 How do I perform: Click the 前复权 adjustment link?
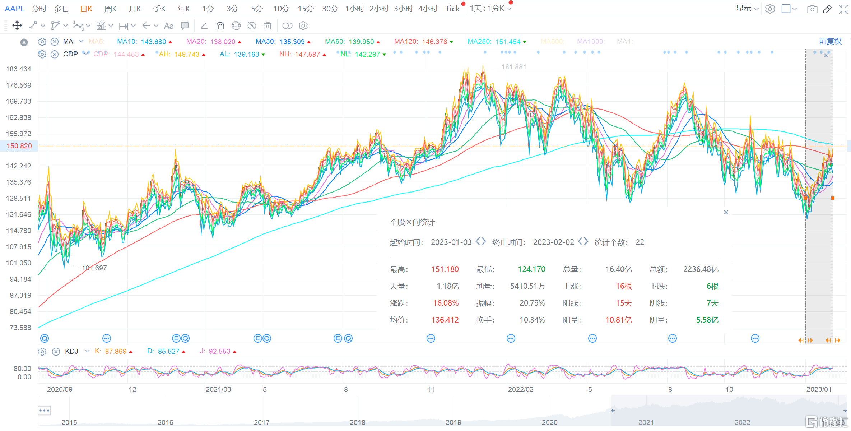830,41
